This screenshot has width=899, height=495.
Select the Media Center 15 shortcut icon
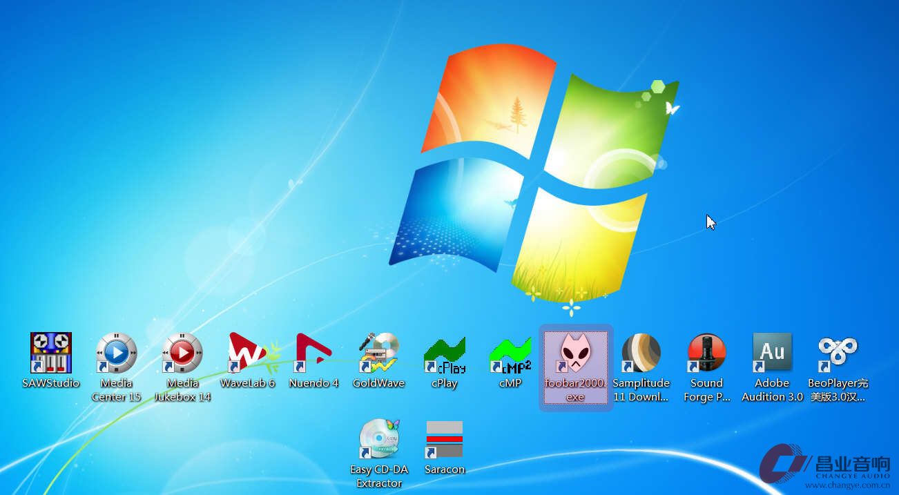[x=117, y=353]
